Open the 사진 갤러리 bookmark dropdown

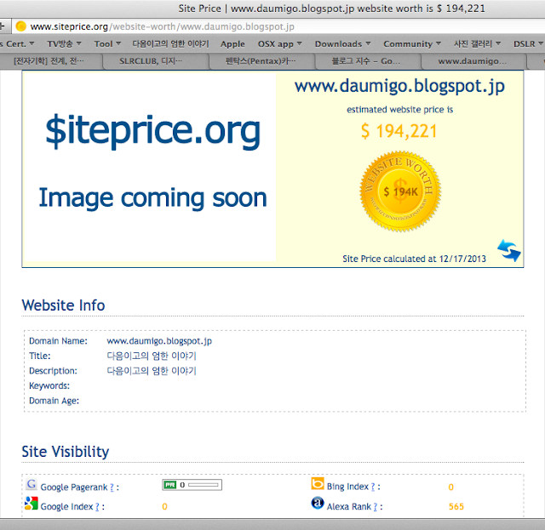[477, 43]
